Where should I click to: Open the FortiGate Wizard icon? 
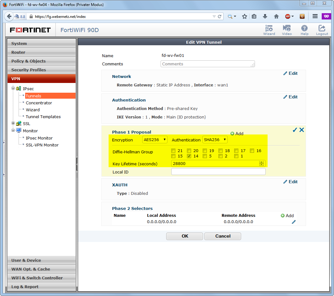(x=269, y=30)
